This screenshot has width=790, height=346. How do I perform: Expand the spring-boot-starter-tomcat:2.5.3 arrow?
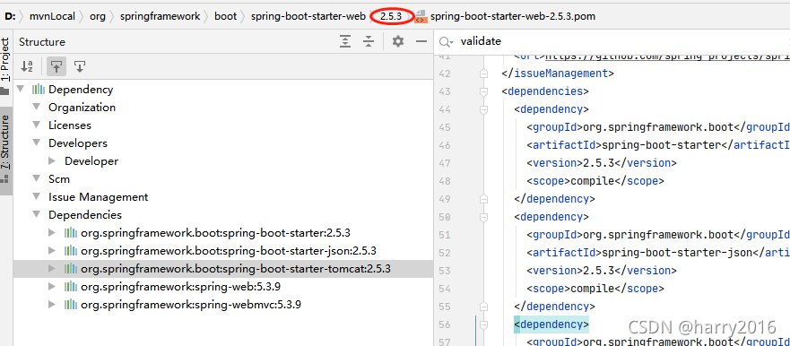[x=52, y=269]
